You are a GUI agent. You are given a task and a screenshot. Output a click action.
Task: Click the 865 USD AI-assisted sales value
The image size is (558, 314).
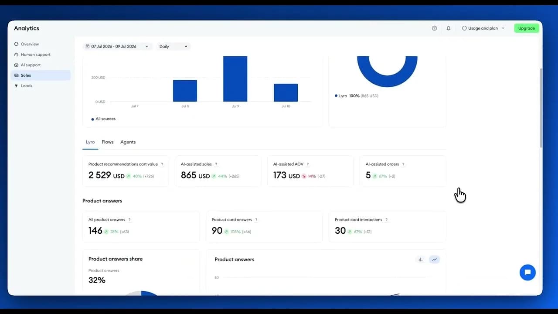point(195,175)
